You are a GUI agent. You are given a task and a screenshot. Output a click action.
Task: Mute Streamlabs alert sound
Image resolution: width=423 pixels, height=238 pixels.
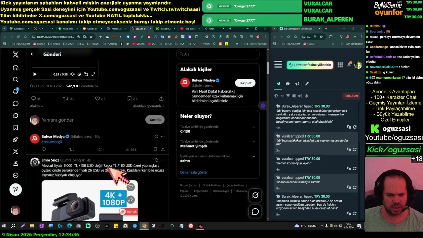coord(300,96)
